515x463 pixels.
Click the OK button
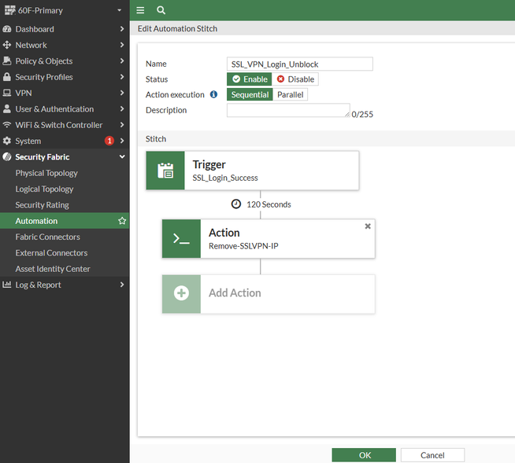[364, 455]
